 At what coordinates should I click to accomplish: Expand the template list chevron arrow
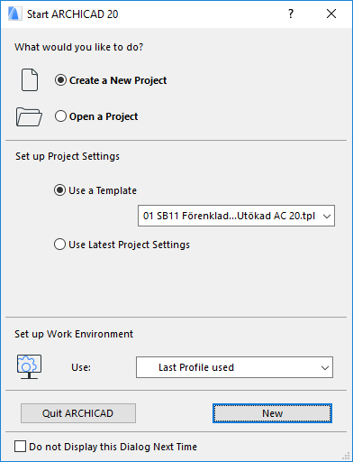coord(327,216)
